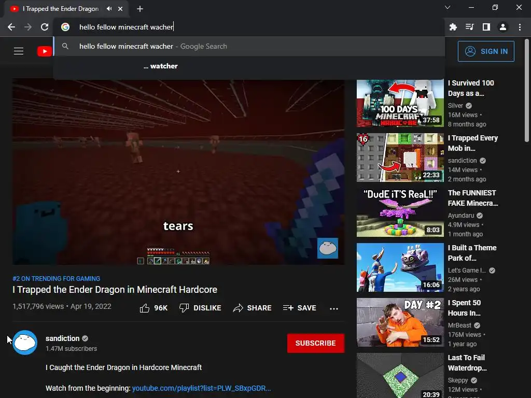
Task: Open the sandiction channel name link
Action: pyautogui.click(x=63, y=338)
